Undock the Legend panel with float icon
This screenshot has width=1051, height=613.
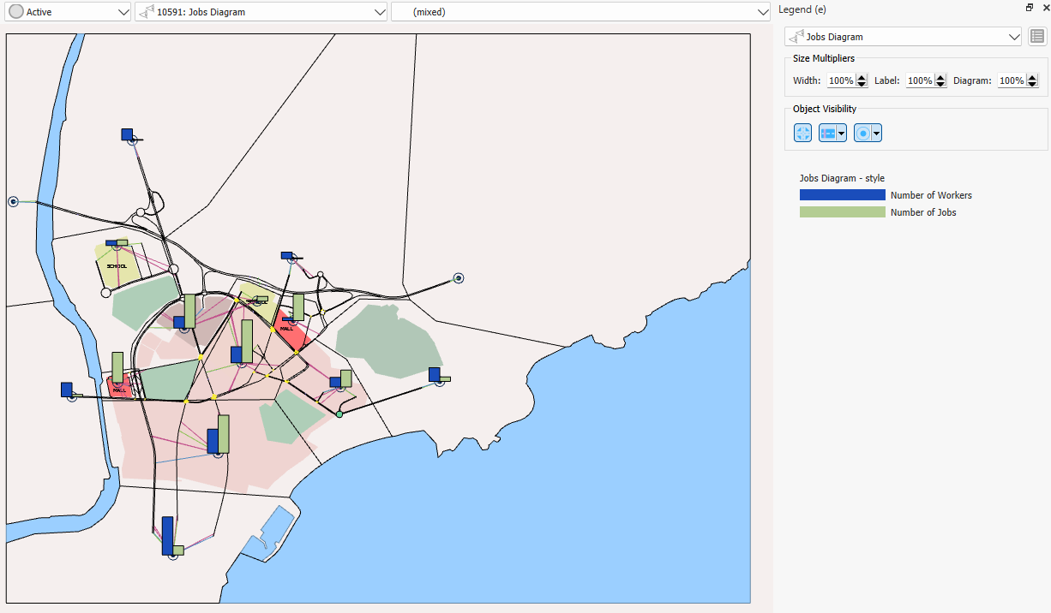[1030, 8]
